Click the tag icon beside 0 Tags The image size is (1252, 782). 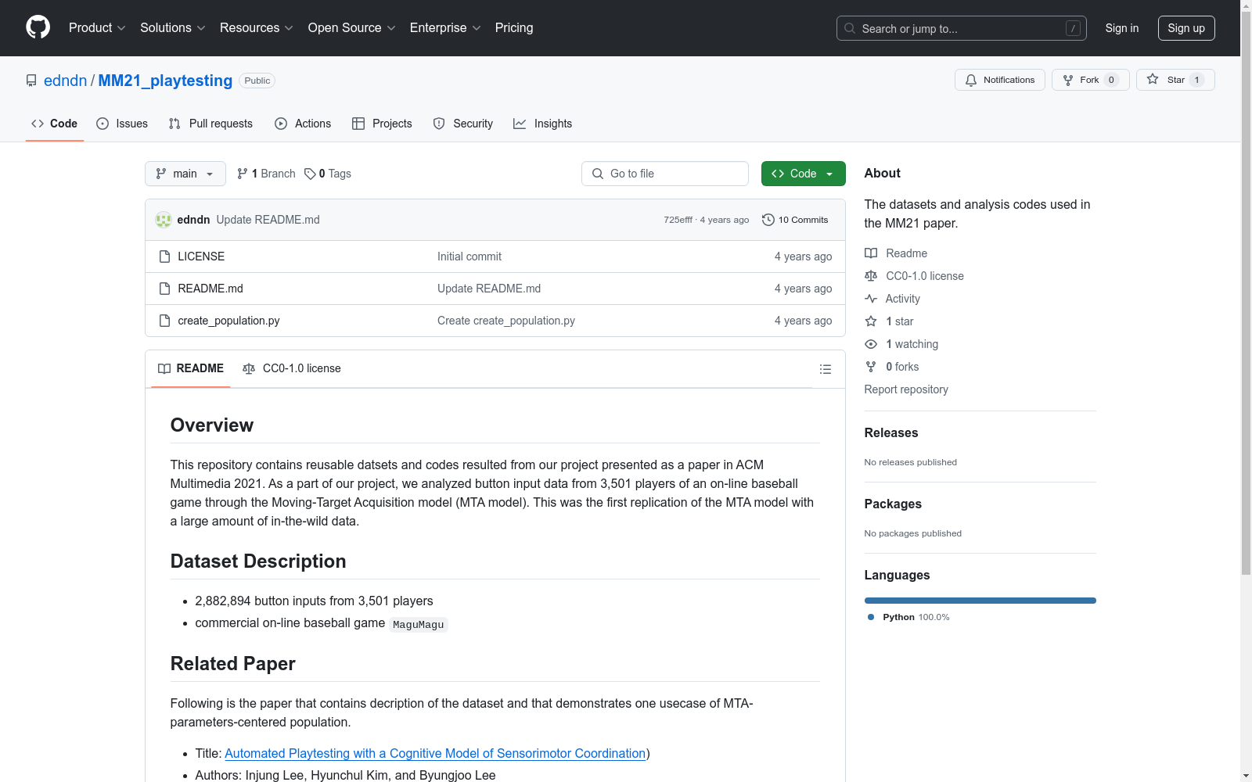(x=310, y=174)
